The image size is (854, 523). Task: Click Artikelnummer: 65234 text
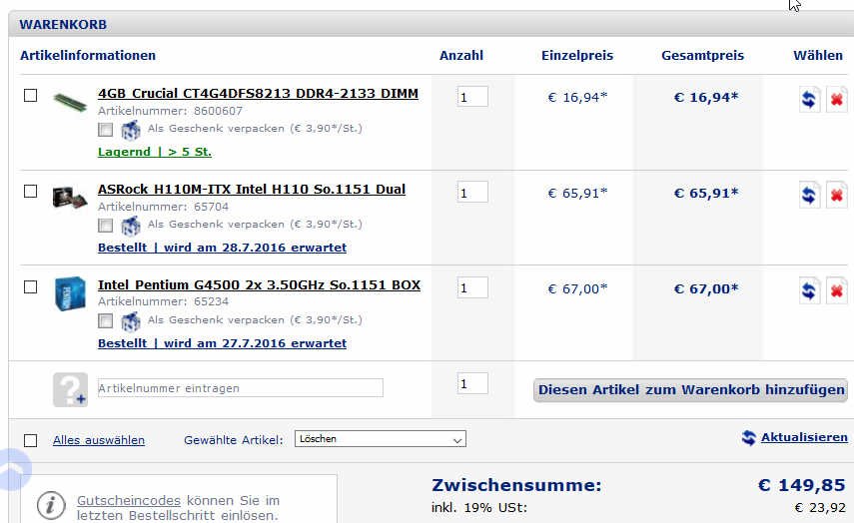coord(164,301)
